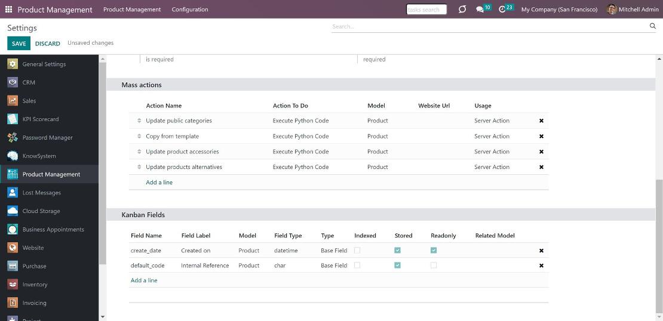This screenshot has width=663, height=321.
Task: Open the KPI Scorecard sidebar icon
Action: (13, 119)
